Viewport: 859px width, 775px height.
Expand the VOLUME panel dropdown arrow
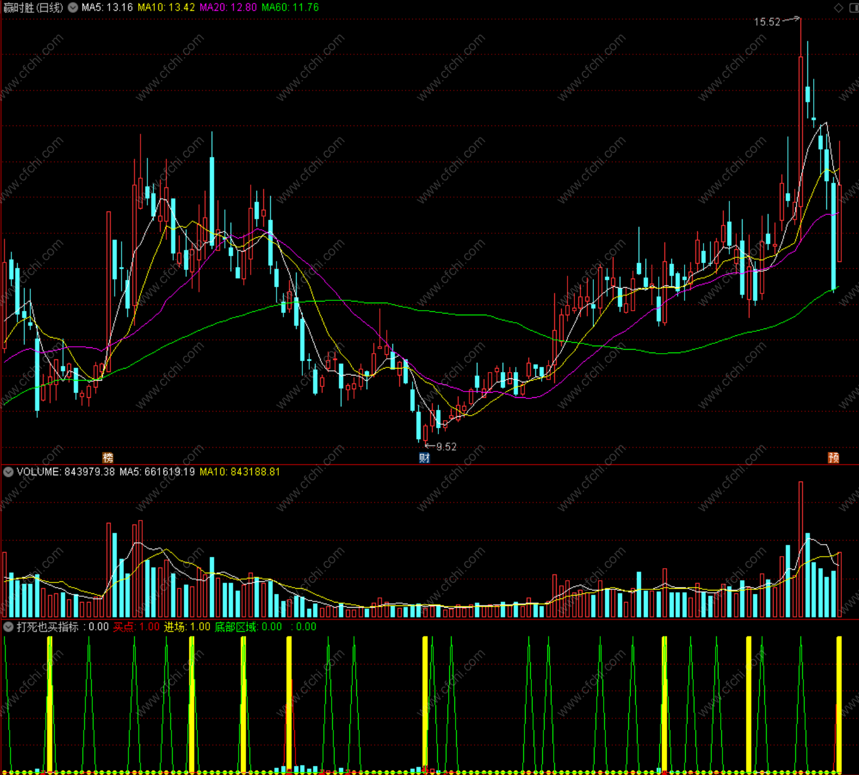pyautogui.click(x=8, y=472)
